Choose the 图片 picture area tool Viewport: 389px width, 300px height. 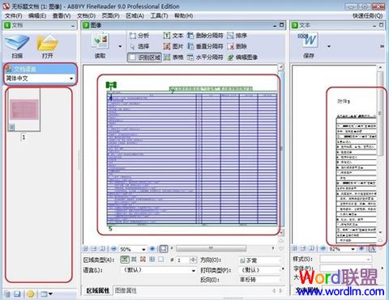coord(173,46)
